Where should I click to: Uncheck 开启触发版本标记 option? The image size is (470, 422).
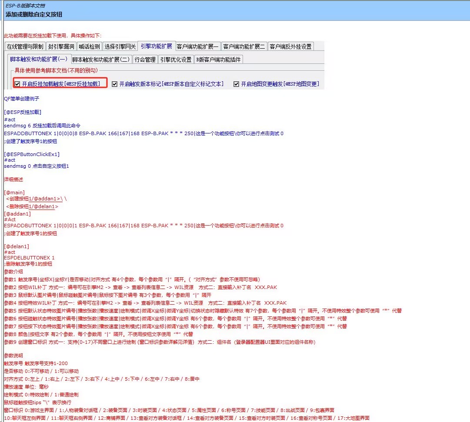point(115,84)
